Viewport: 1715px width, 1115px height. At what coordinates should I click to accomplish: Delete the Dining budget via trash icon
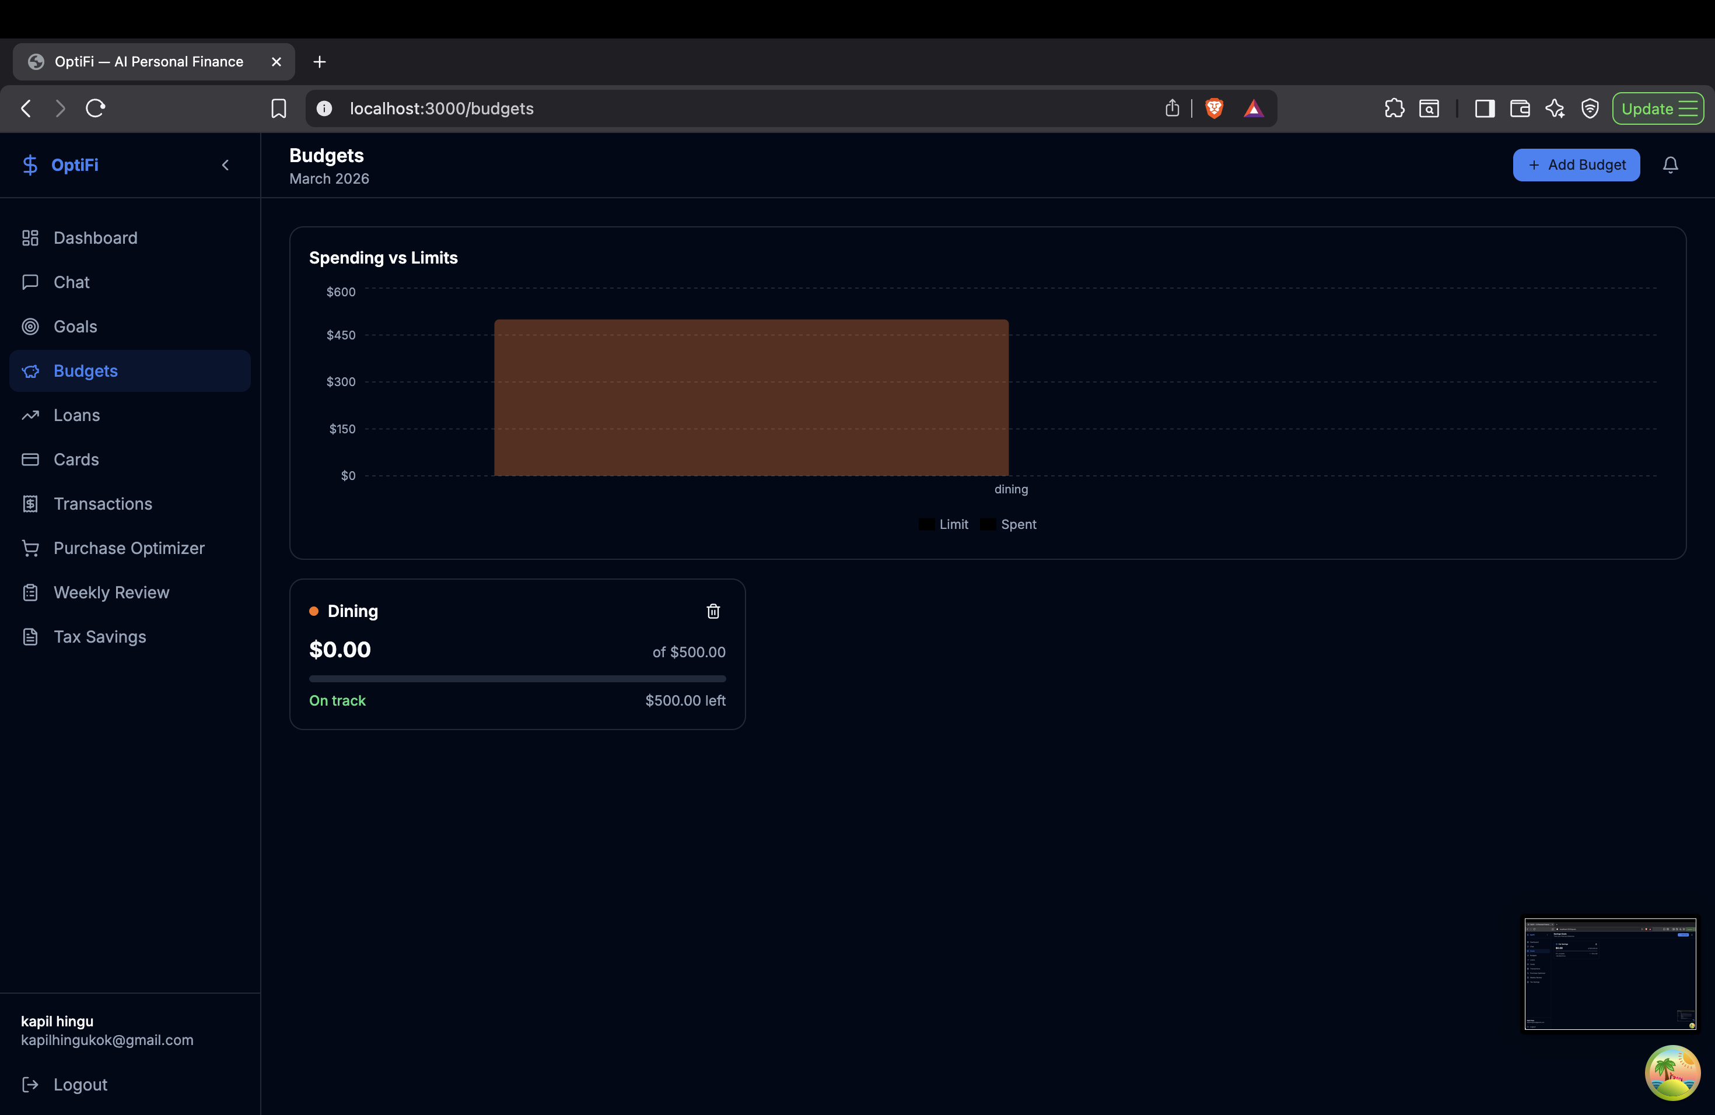click(713, 611)
